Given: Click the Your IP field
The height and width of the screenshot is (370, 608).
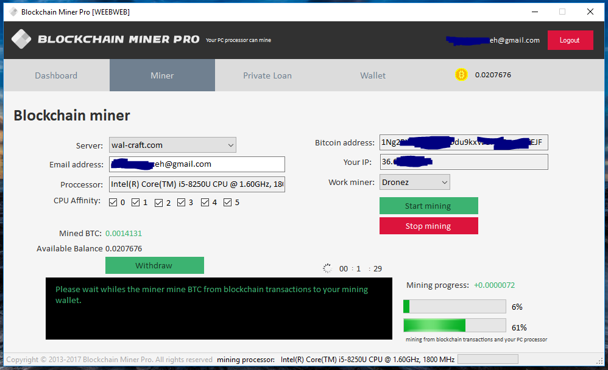Looking at the screenshot, I should 464,162.
